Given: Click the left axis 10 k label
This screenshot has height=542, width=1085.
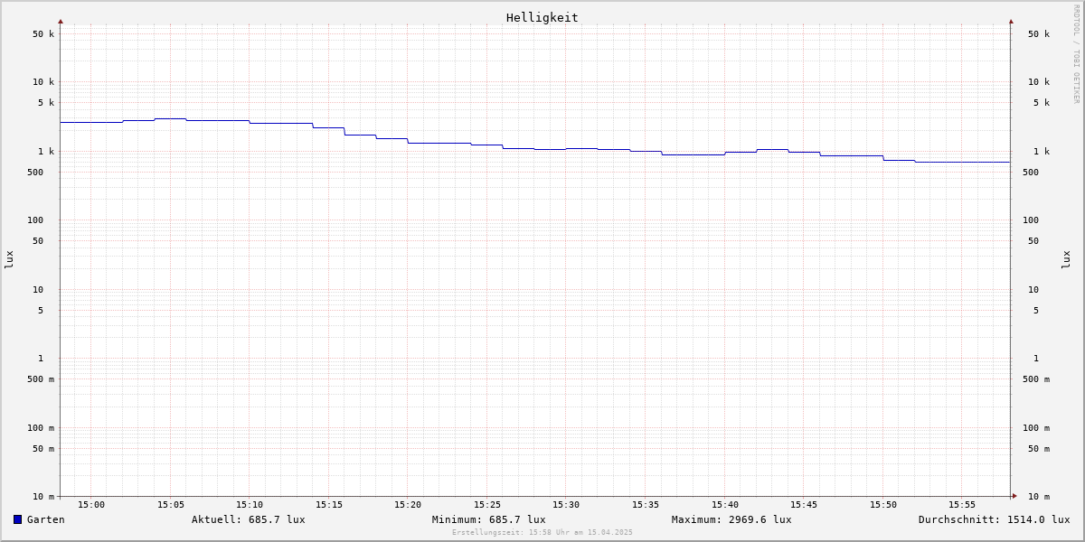Looking at the screenshot, I should (x=43, y=81).
